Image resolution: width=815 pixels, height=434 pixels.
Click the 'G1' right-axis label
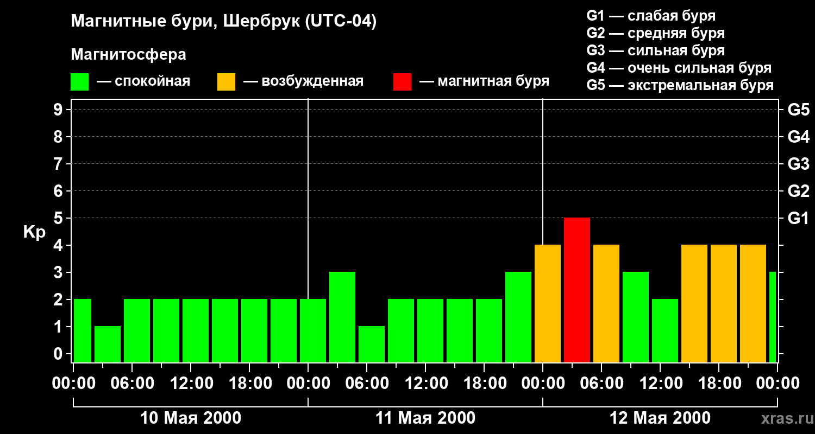(798, 218)
